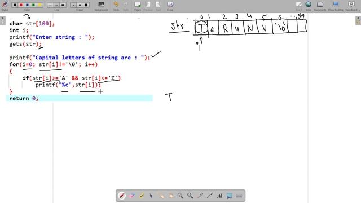Click Show Desktop
361x203 pixels.
(336, 6)
